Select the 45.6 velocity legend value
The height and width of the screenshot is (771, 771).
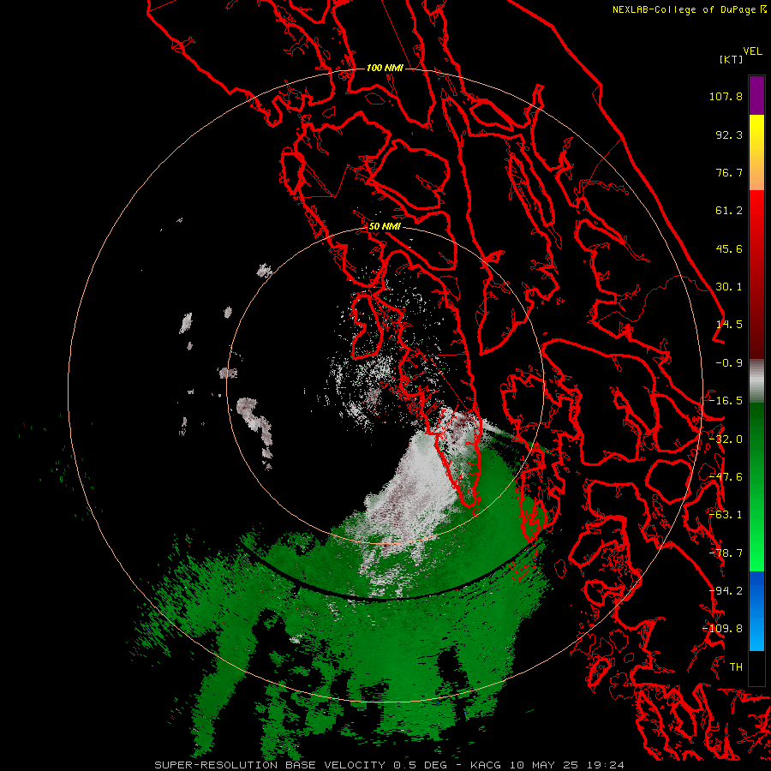(729, 248)
